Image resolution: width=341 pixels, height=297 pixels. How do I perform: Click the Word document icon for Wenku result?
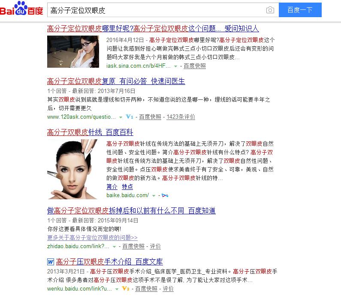51,262
